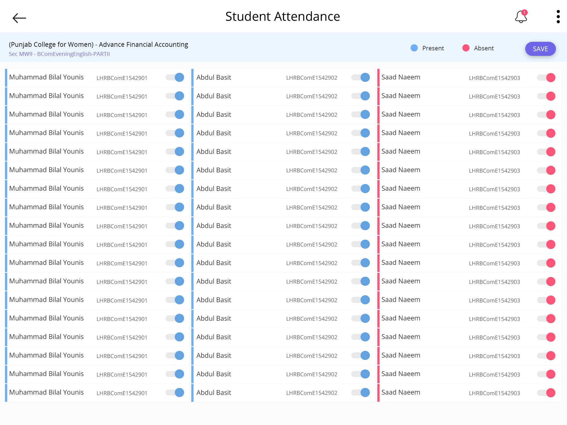The image size is (567, 425).
Task: Click the Sec MW9 BComEveningEnglish-PARTII link
Action: pyautogui.click(x=59, y=54)
